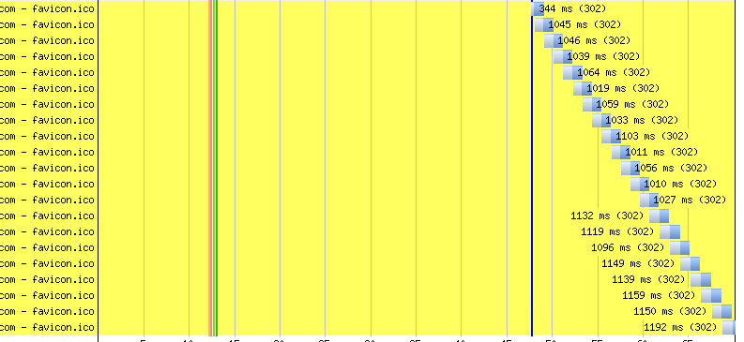The image size is (744, 342).
Task: Click the '1039 ms (302)' timing label
Action: coord(603,56)
